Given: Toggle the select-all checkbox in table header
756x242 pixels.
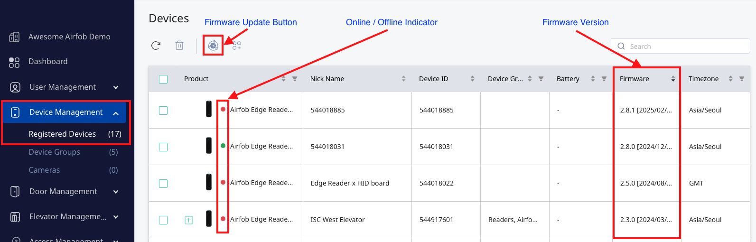Looking at the screenshot, I should [163, 79].
